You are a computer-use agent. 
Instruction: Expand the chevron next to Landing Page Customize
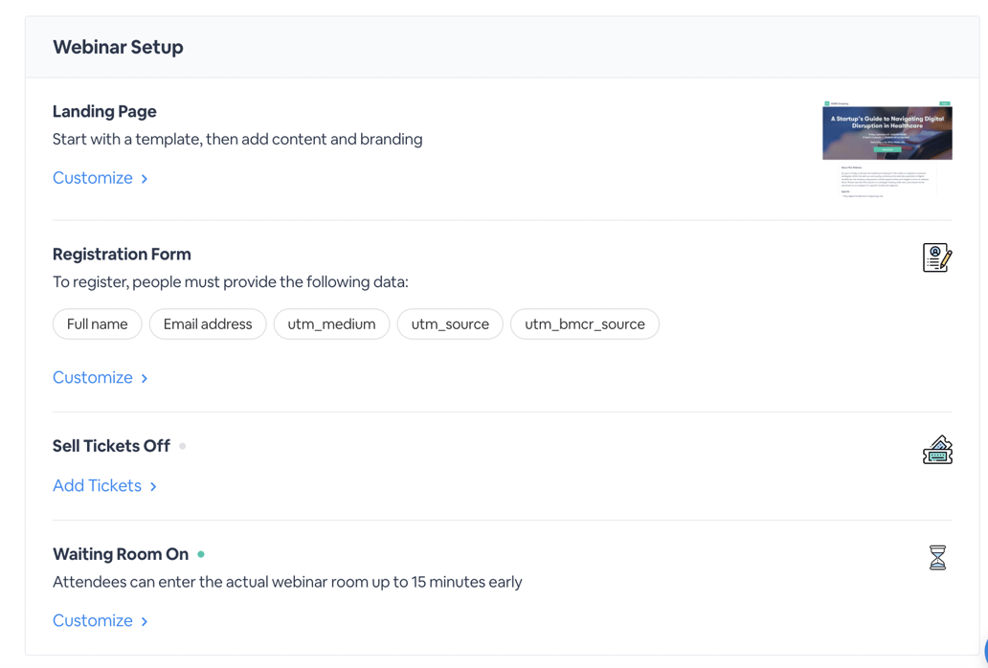144,178
